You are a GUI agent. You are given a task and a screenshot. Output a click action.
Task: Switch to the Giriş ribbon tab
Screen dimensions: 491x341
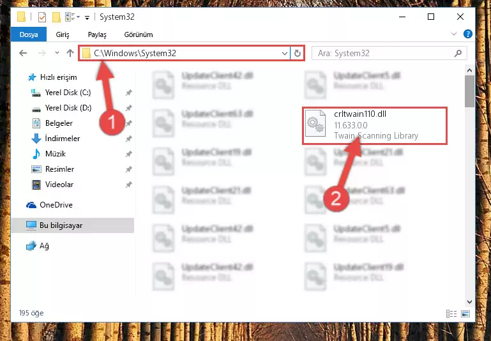(63, 34)
